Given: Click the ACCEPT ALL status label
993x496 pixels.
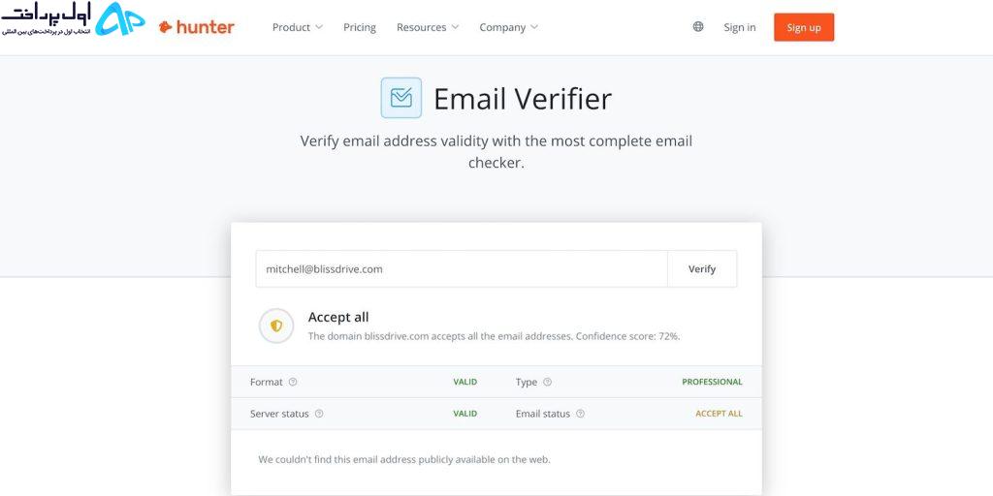Looking at the screenshot, I should 719,414.
